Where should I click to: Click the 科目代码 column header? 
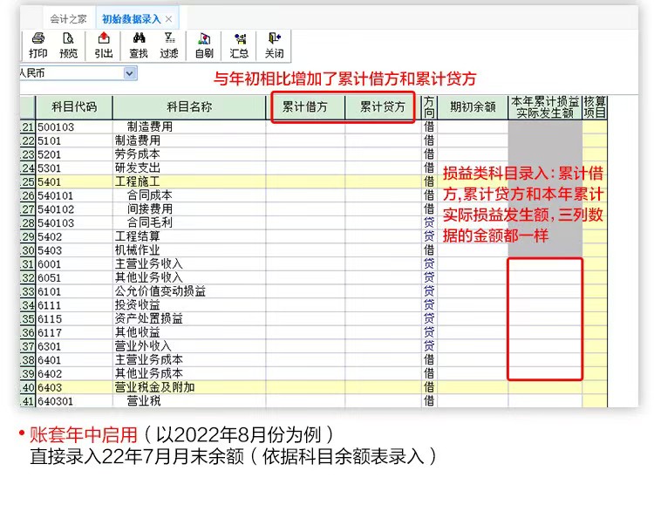73,107
